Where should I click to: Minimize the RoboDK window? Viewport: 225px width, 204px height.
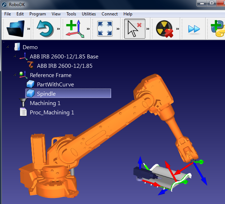point(202,3)
